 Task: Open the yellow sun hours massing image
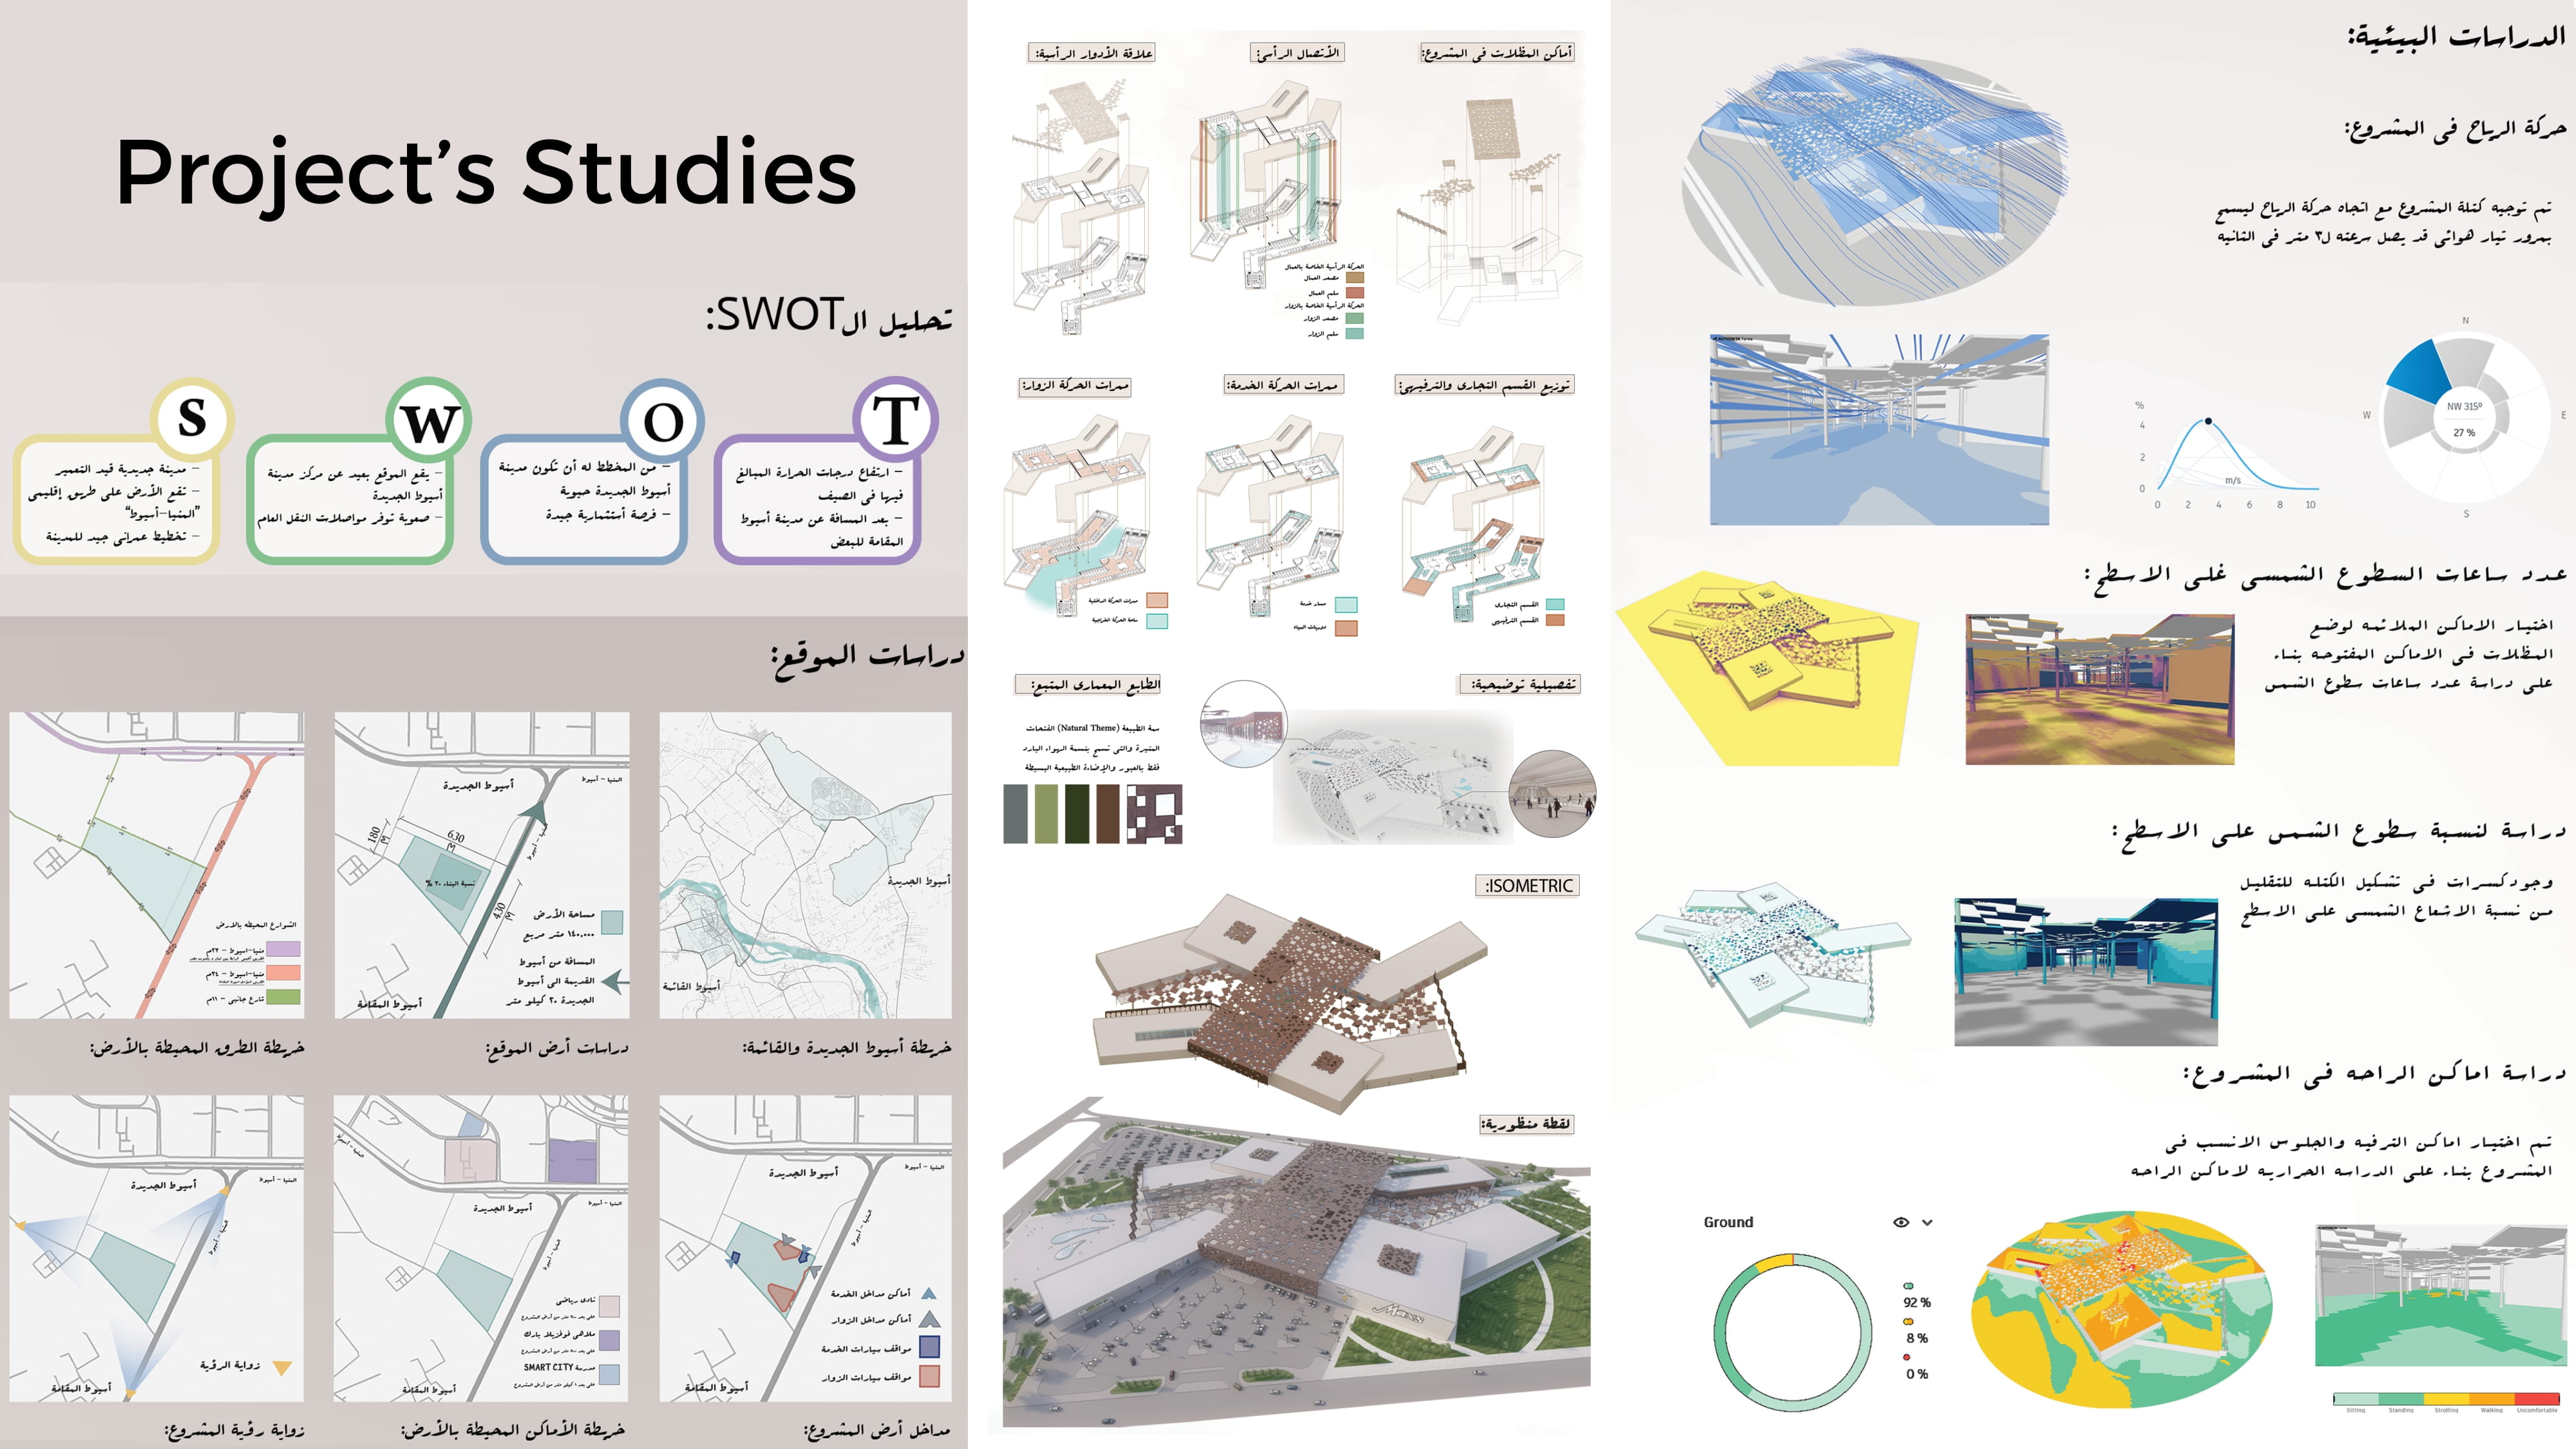(x=1766, y=668)
